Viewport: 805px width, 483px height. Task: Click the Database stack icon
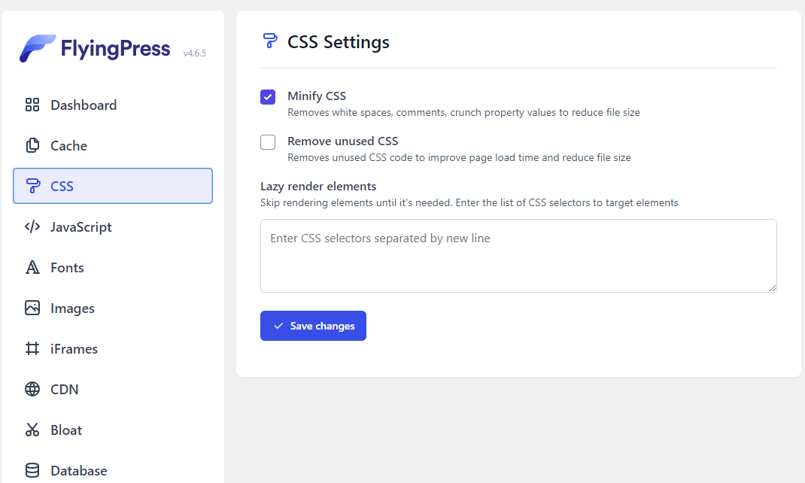(x=31, y=470)
